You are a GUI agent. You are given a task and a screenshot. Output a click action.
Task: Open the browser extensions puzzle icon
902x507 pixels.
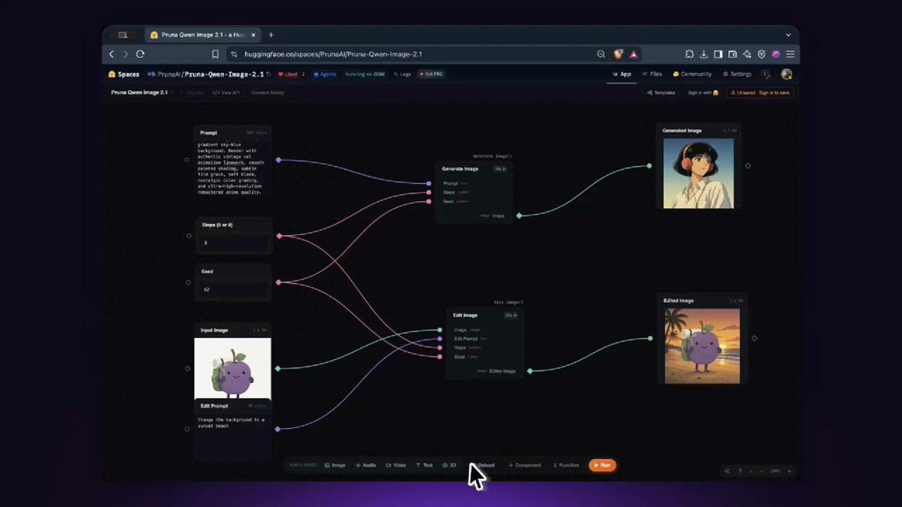(689, 54)
